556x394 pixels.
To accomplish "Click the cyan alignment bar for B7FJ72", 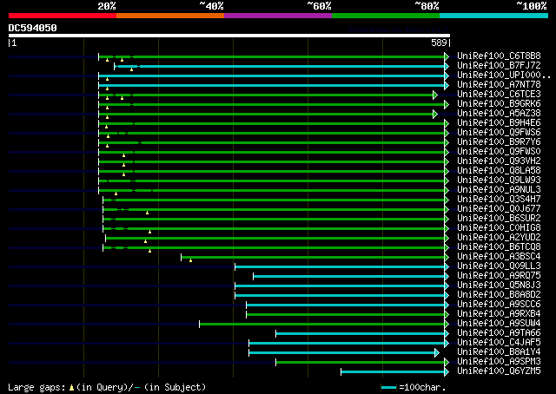I will click(280, 66).
